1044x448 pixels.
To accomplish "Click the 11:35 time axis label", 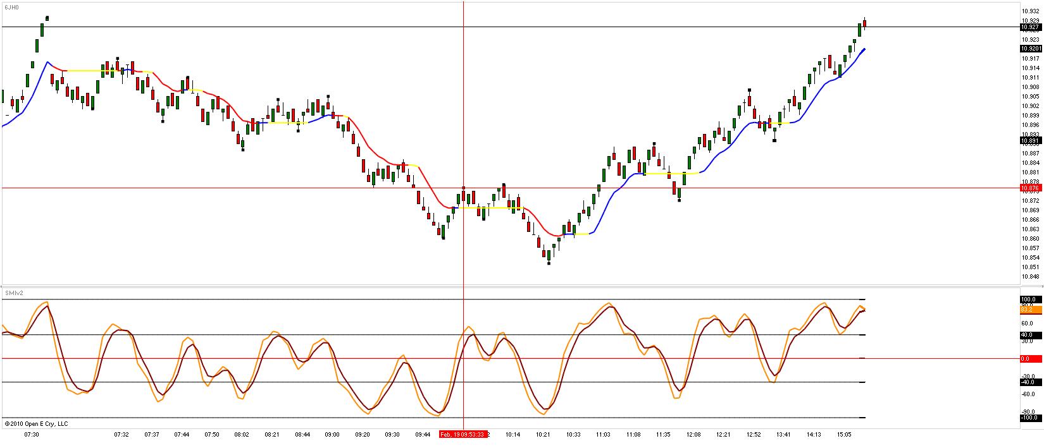I will [663, 435].
